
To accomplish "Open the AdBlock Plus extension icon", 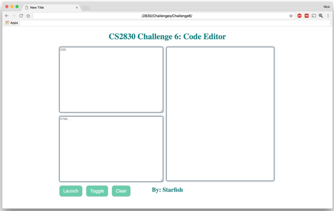I will click(x=299, y=16).
